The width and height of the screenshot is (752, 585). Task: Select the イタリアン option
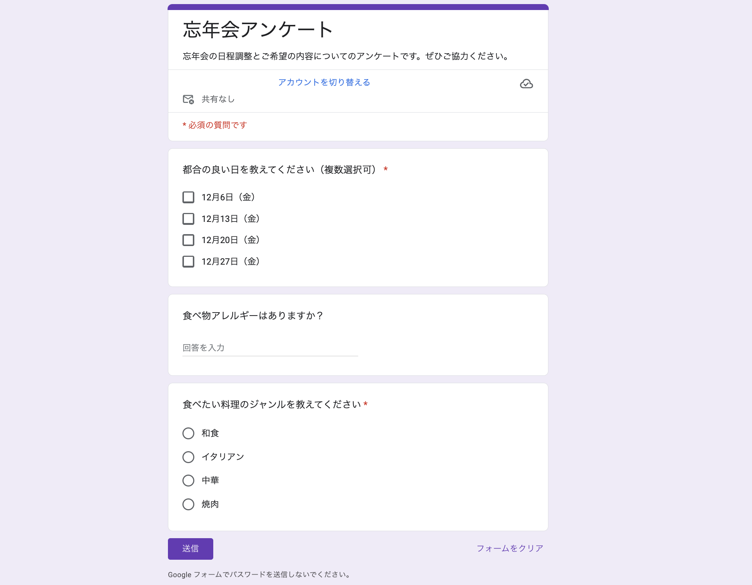click(x=188, y=457)
